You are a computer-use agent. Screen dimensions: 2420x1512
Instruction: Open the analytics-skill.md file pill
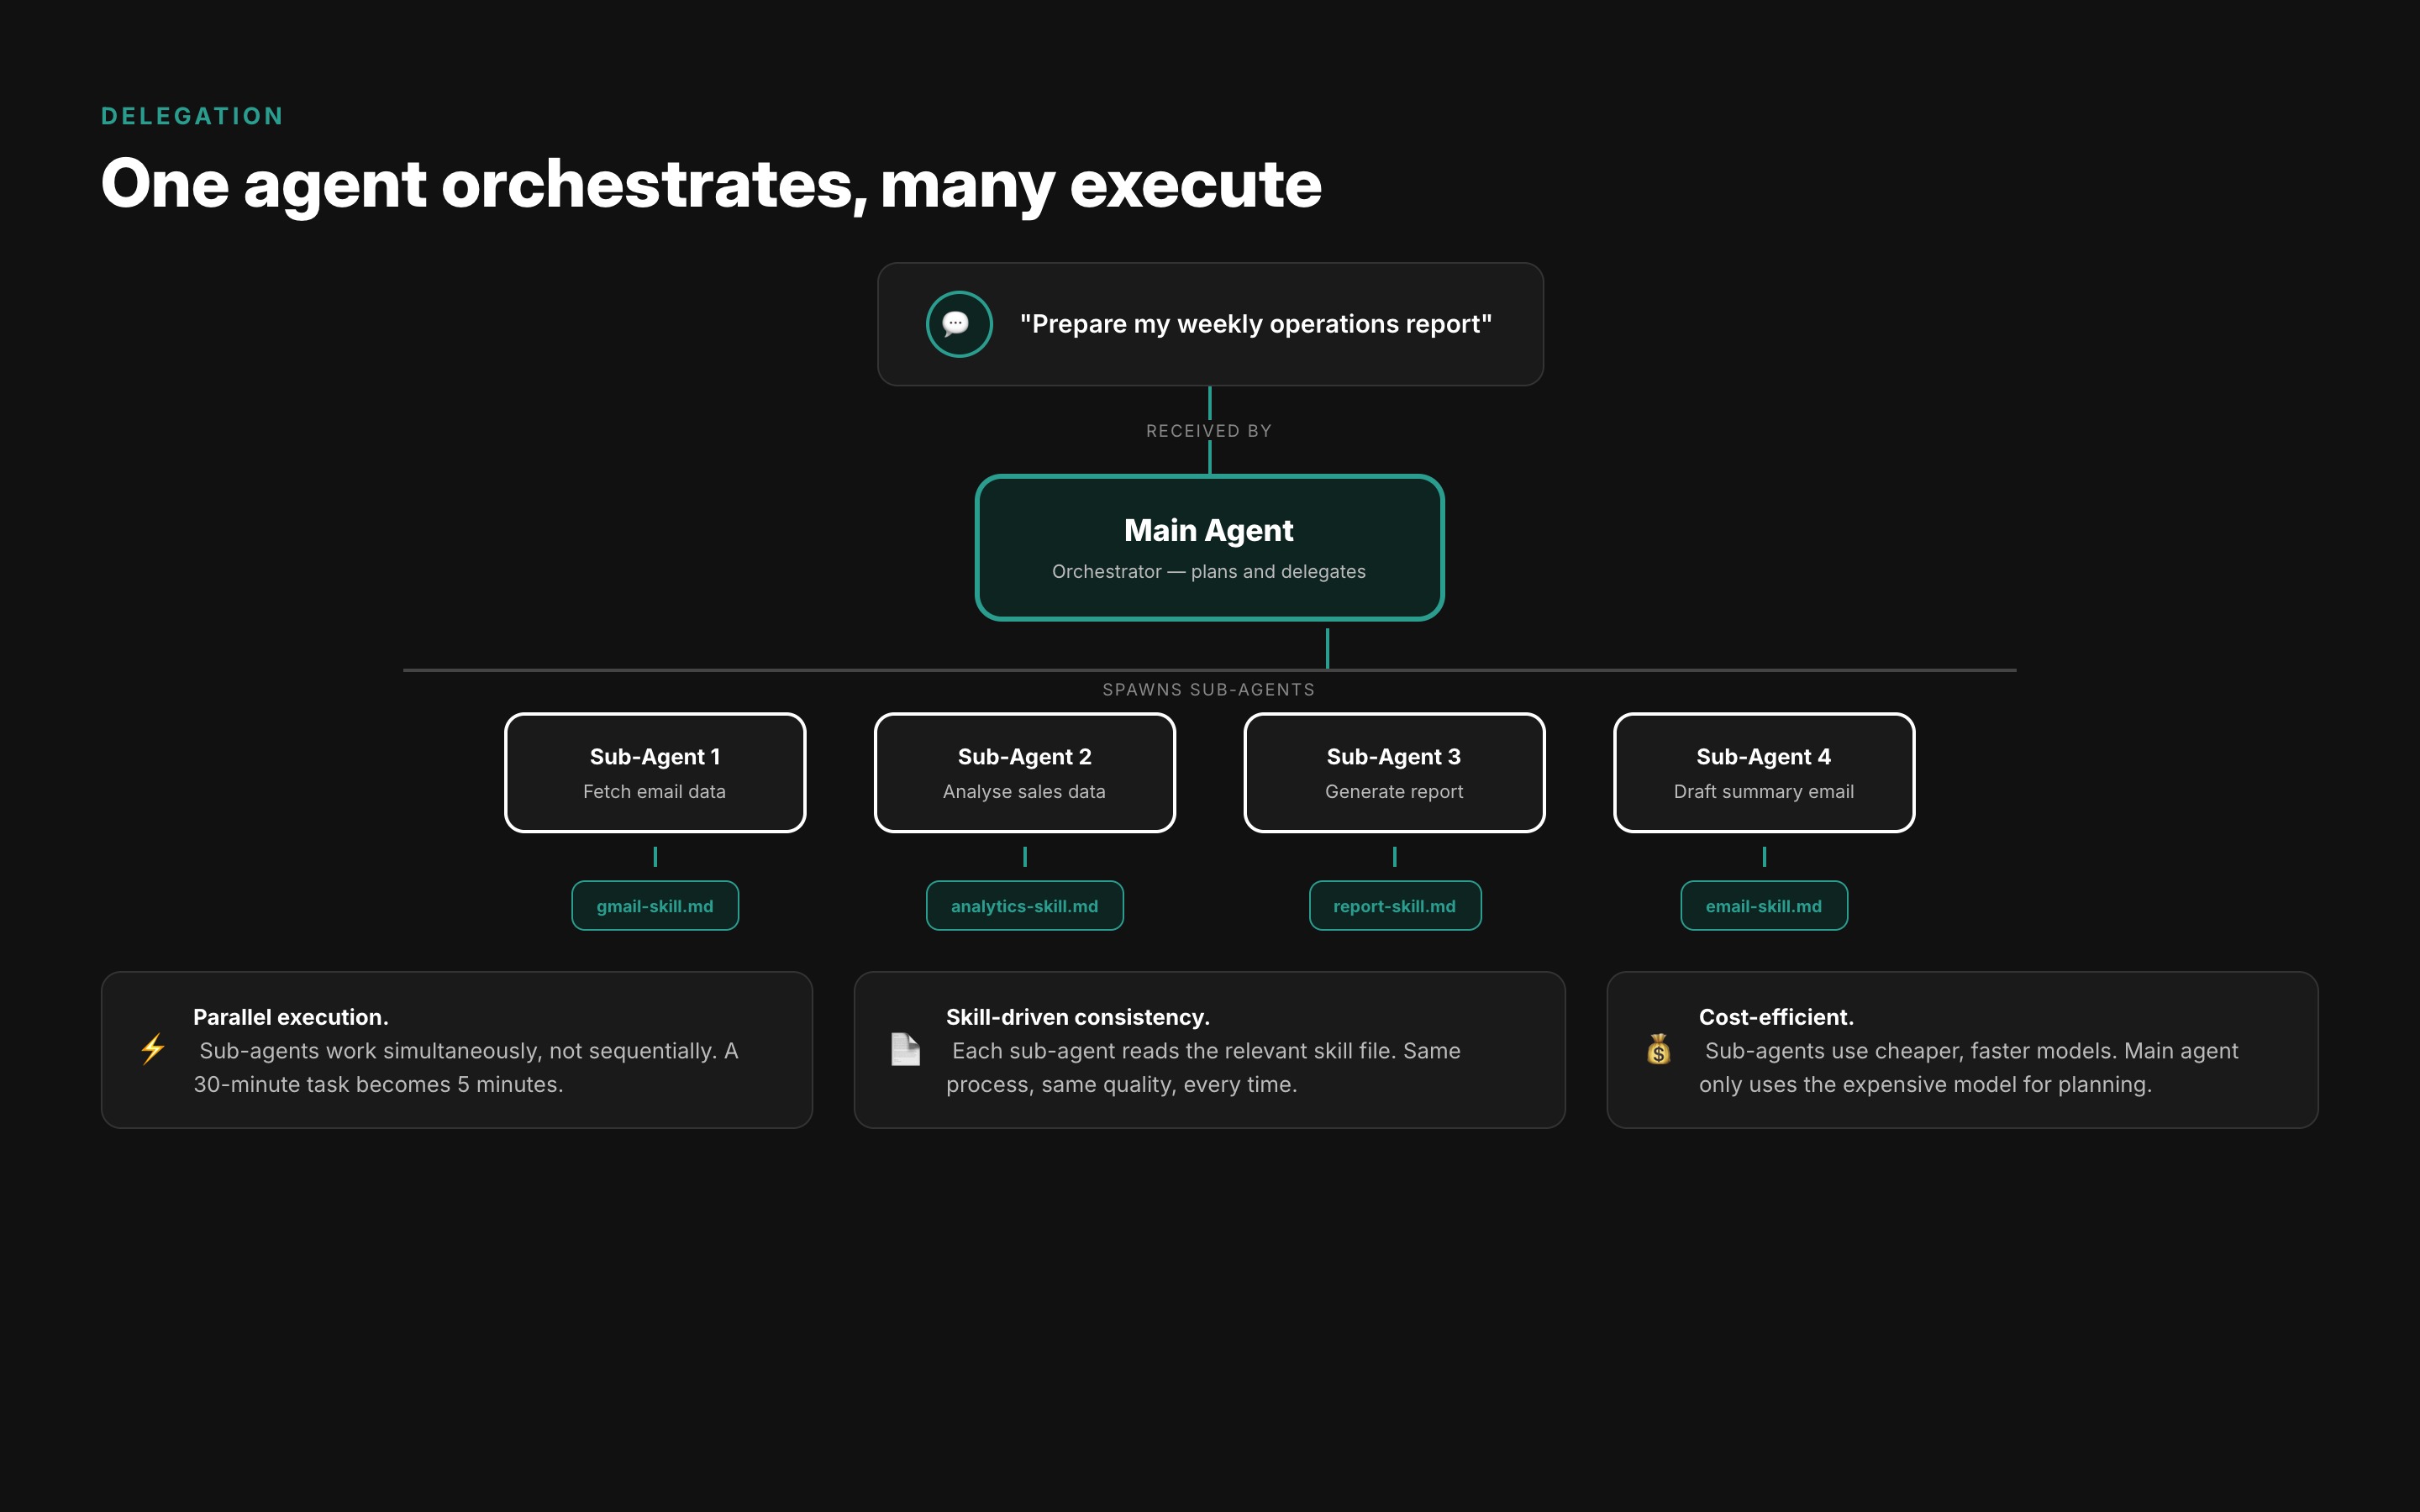pyautogui.click(x=1024, y=905)
